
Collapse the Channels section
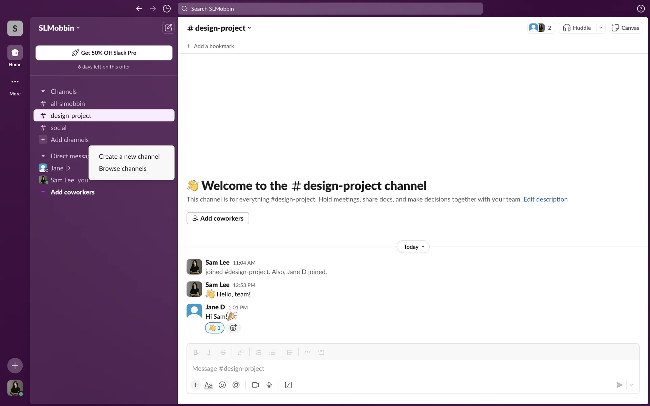[43, 92]
